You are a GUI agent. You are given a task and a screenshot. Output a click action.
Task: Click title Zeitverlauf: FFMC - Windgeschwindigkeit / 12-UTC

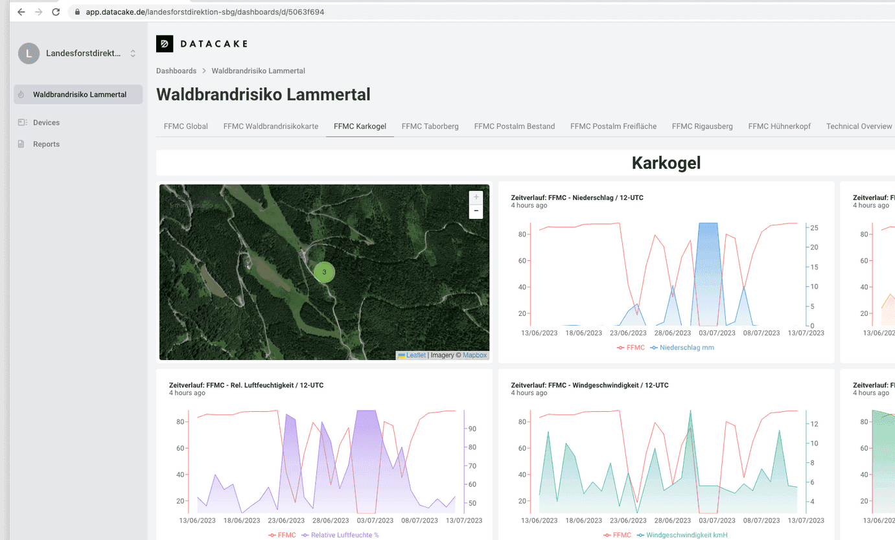coord(590,385)
